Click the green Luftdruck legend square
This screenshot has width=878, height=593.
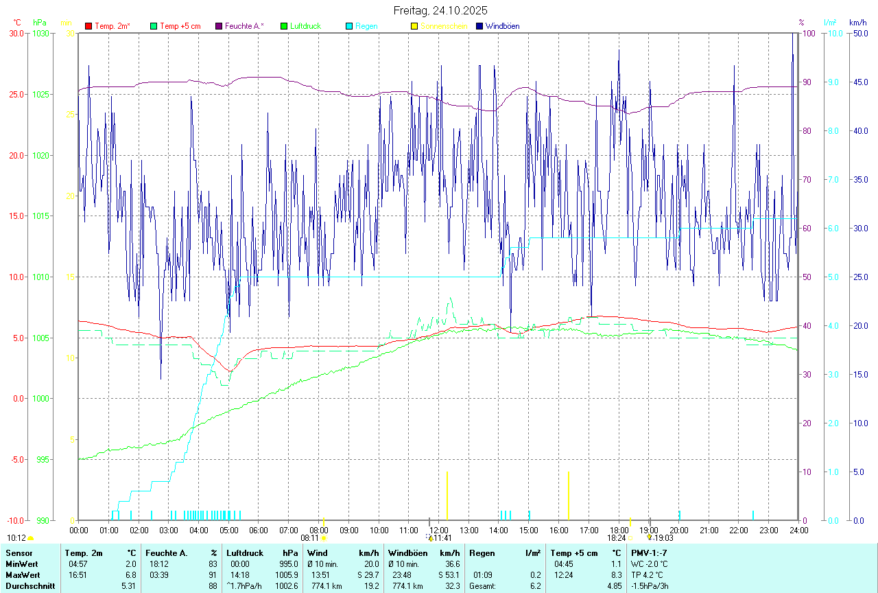(284, 26)
